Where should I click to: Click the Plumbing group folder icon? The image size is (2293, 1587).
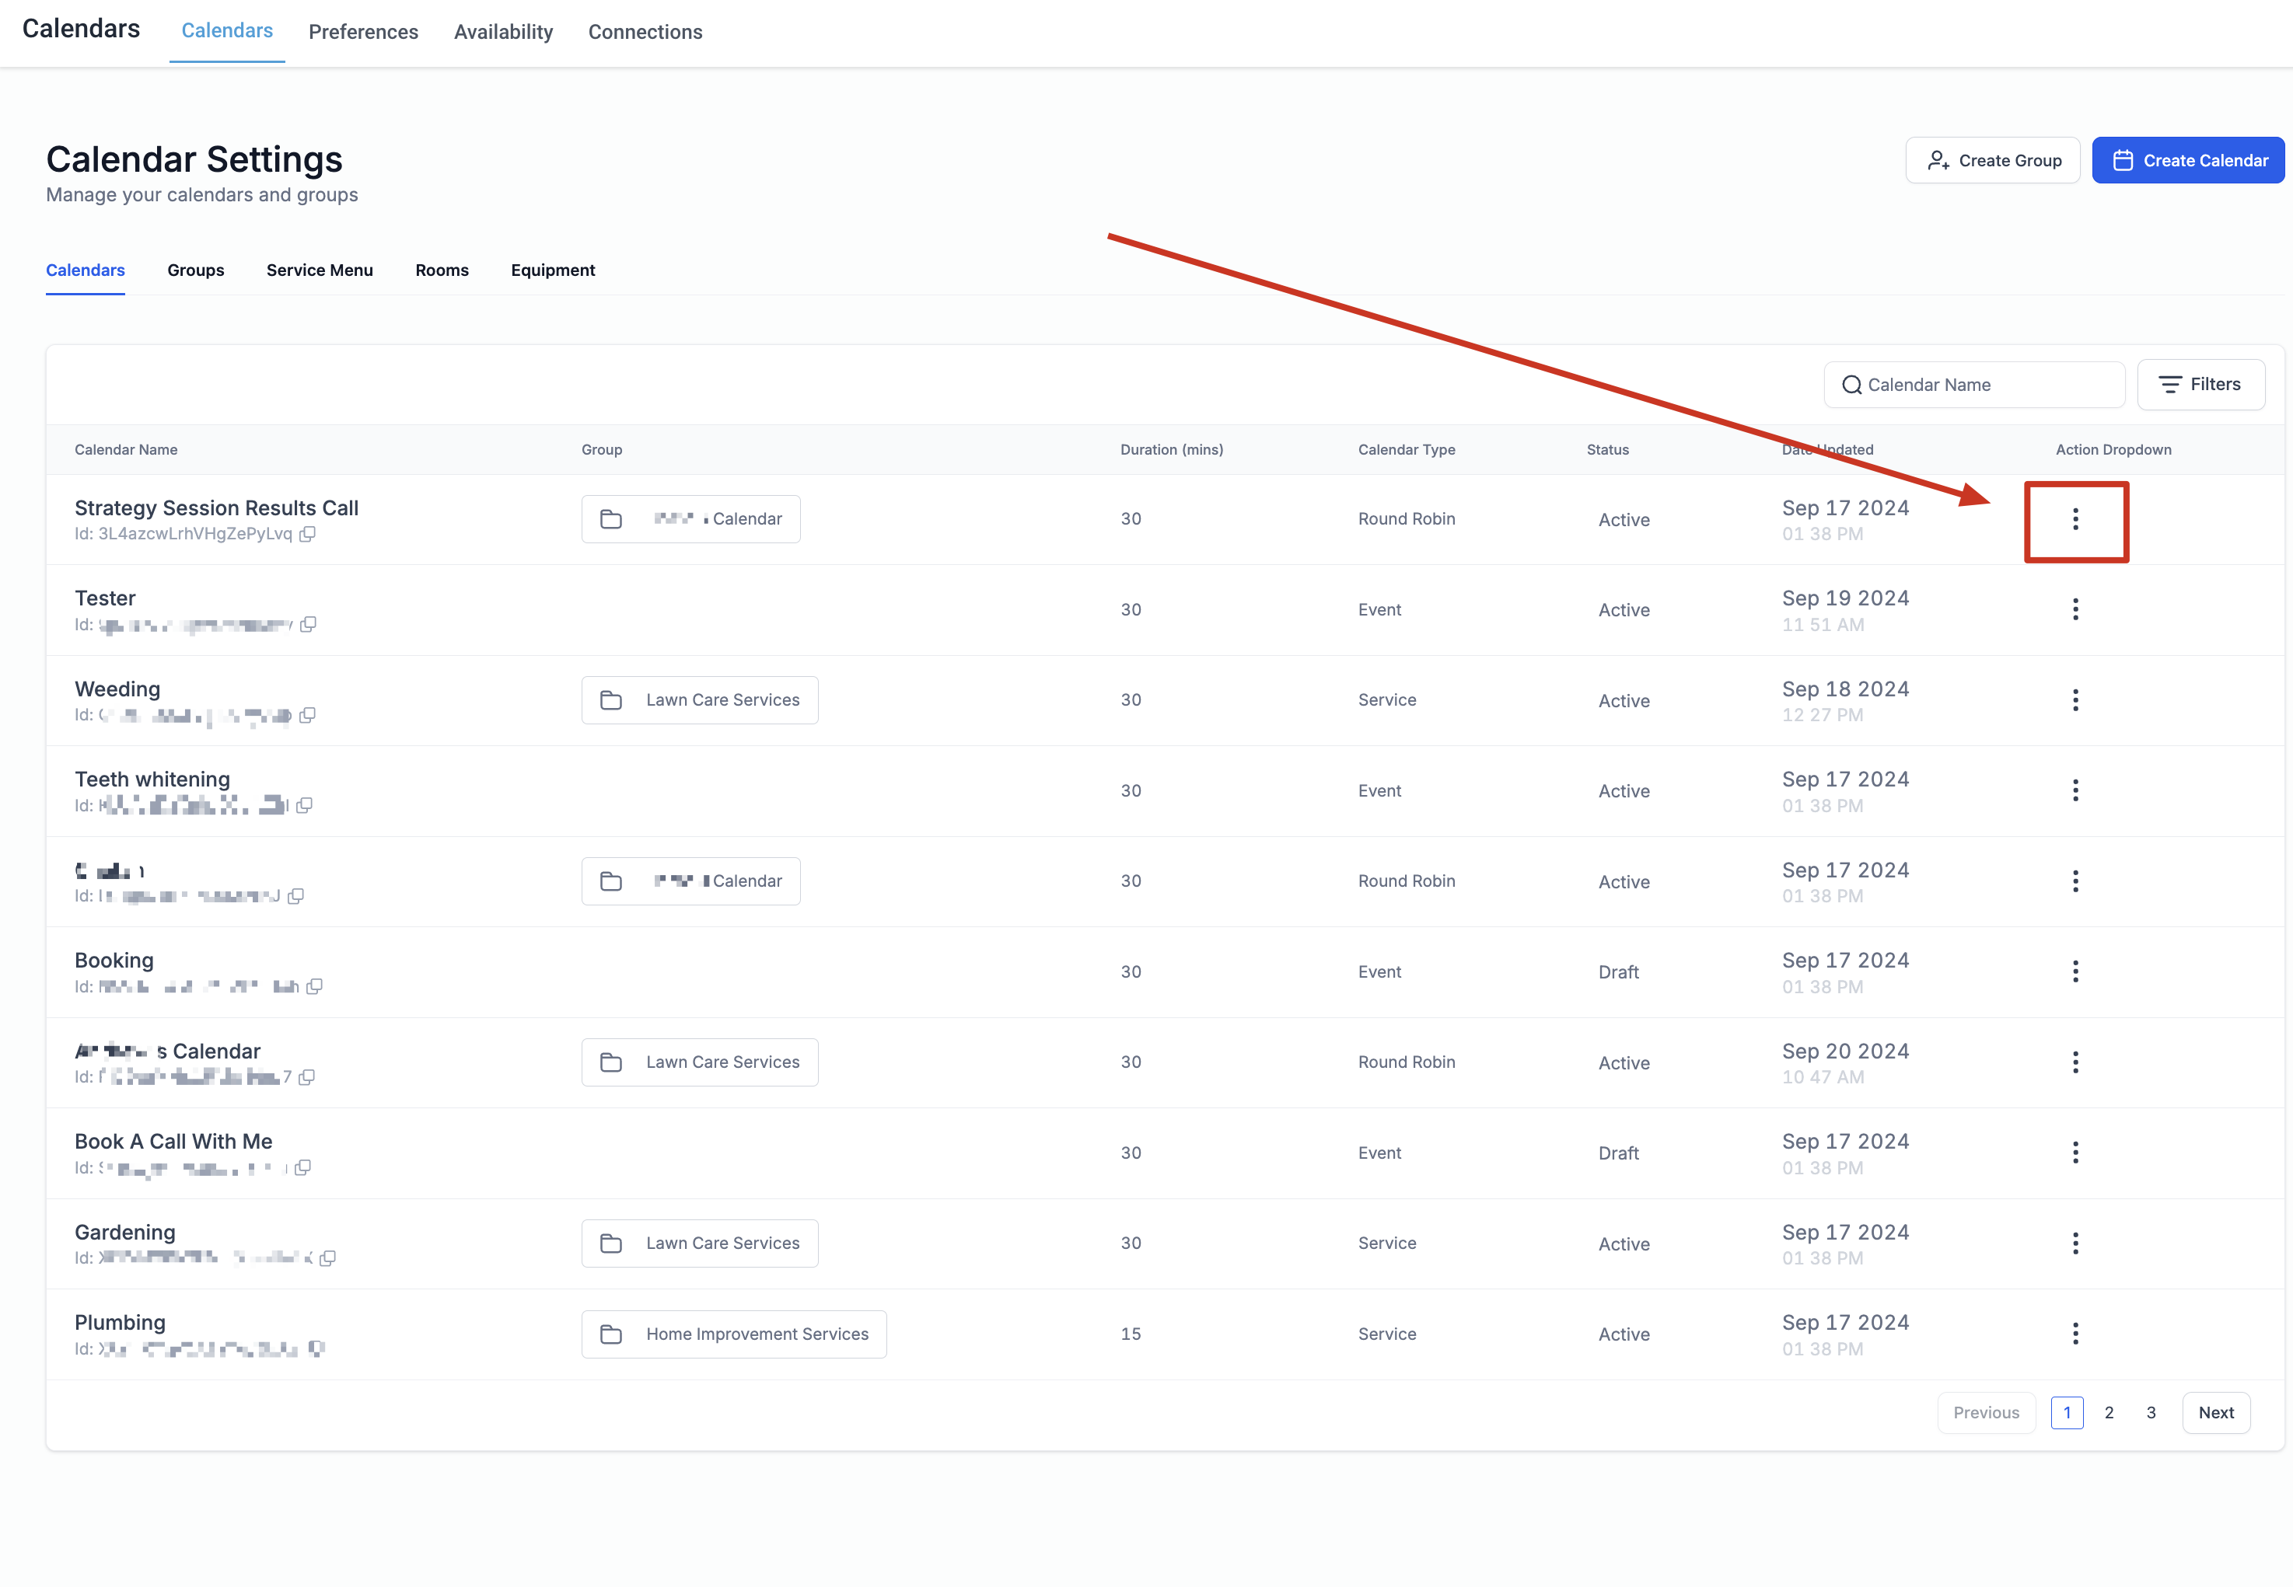611,1334
